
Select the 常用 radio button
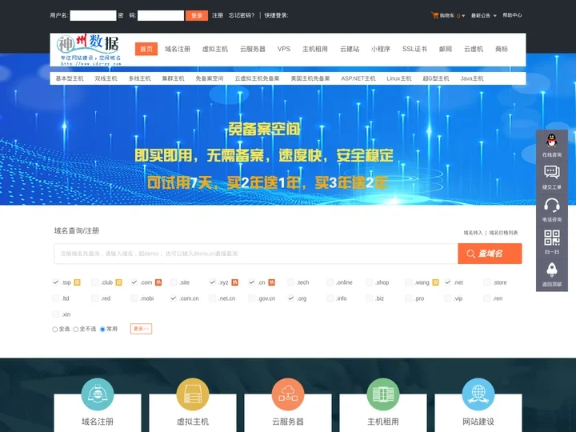coord(102,329)
